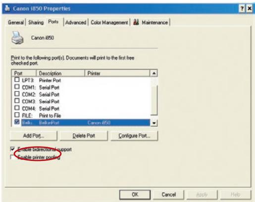Select the Ports tab
This screenshot has width=255, height=202.
coord(53,22)
